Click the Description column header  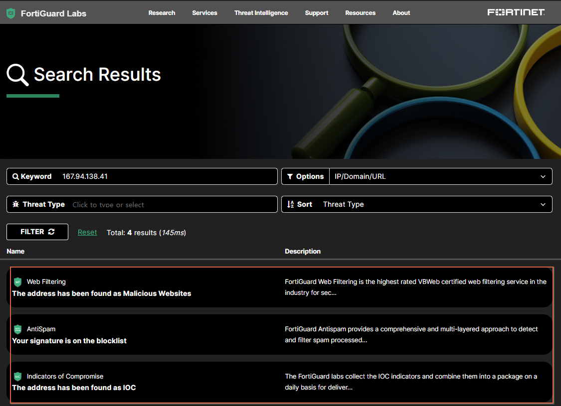click(x=303, y=251)
